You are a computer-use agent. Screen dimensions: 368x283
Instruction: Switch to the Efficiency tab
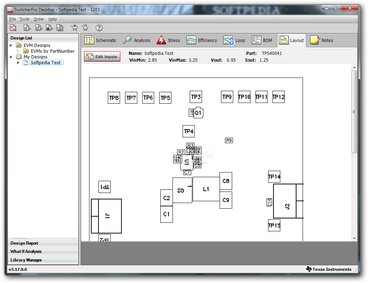coord(202,40)
